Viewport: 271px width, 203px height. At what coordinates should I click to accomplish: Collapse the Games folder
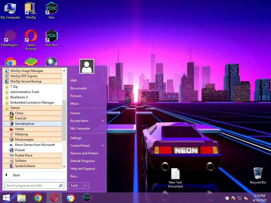click(32, 108)
